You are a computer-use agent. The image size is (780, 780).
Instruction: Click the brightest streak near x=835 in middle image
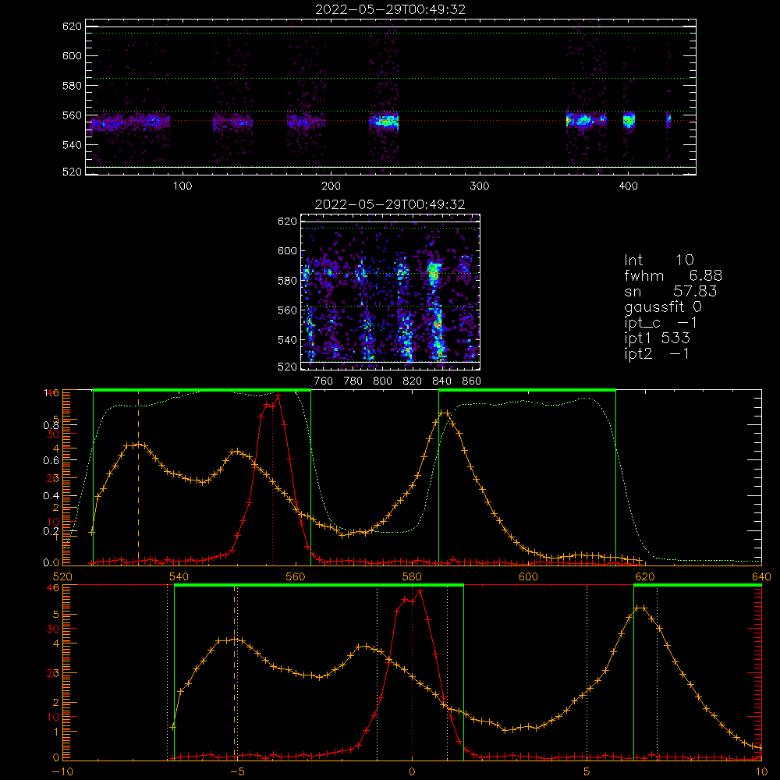pyautogui.click(x=435, y=272)
